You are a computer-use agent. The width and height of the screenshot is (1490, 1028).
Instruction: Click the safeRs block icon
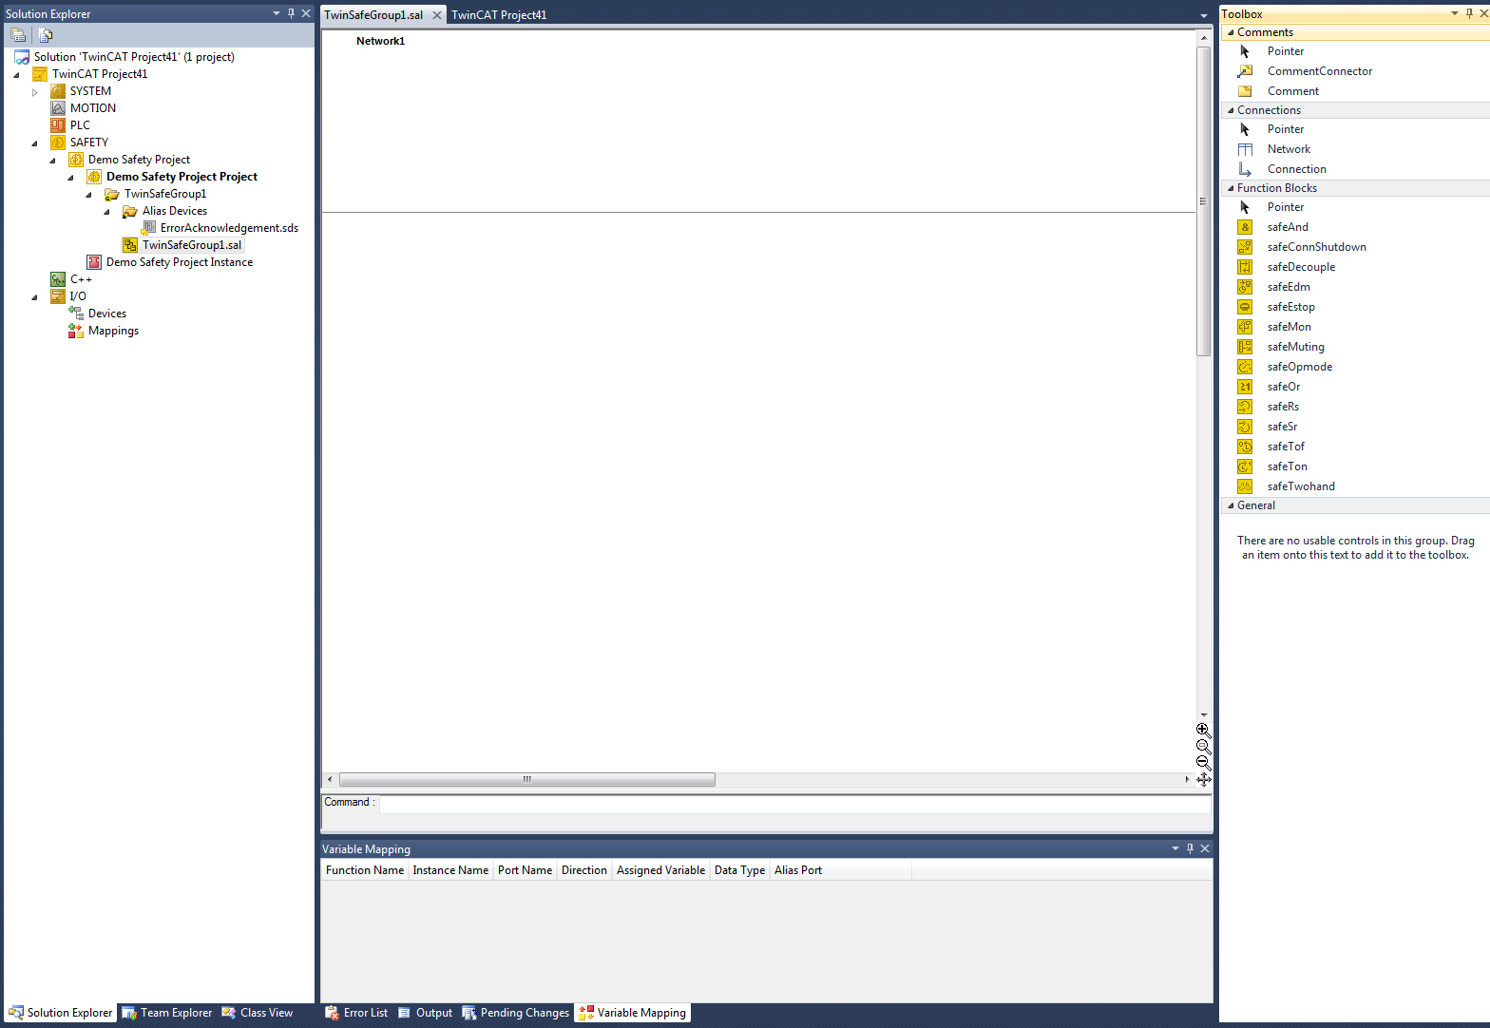tap(1245, 407)
